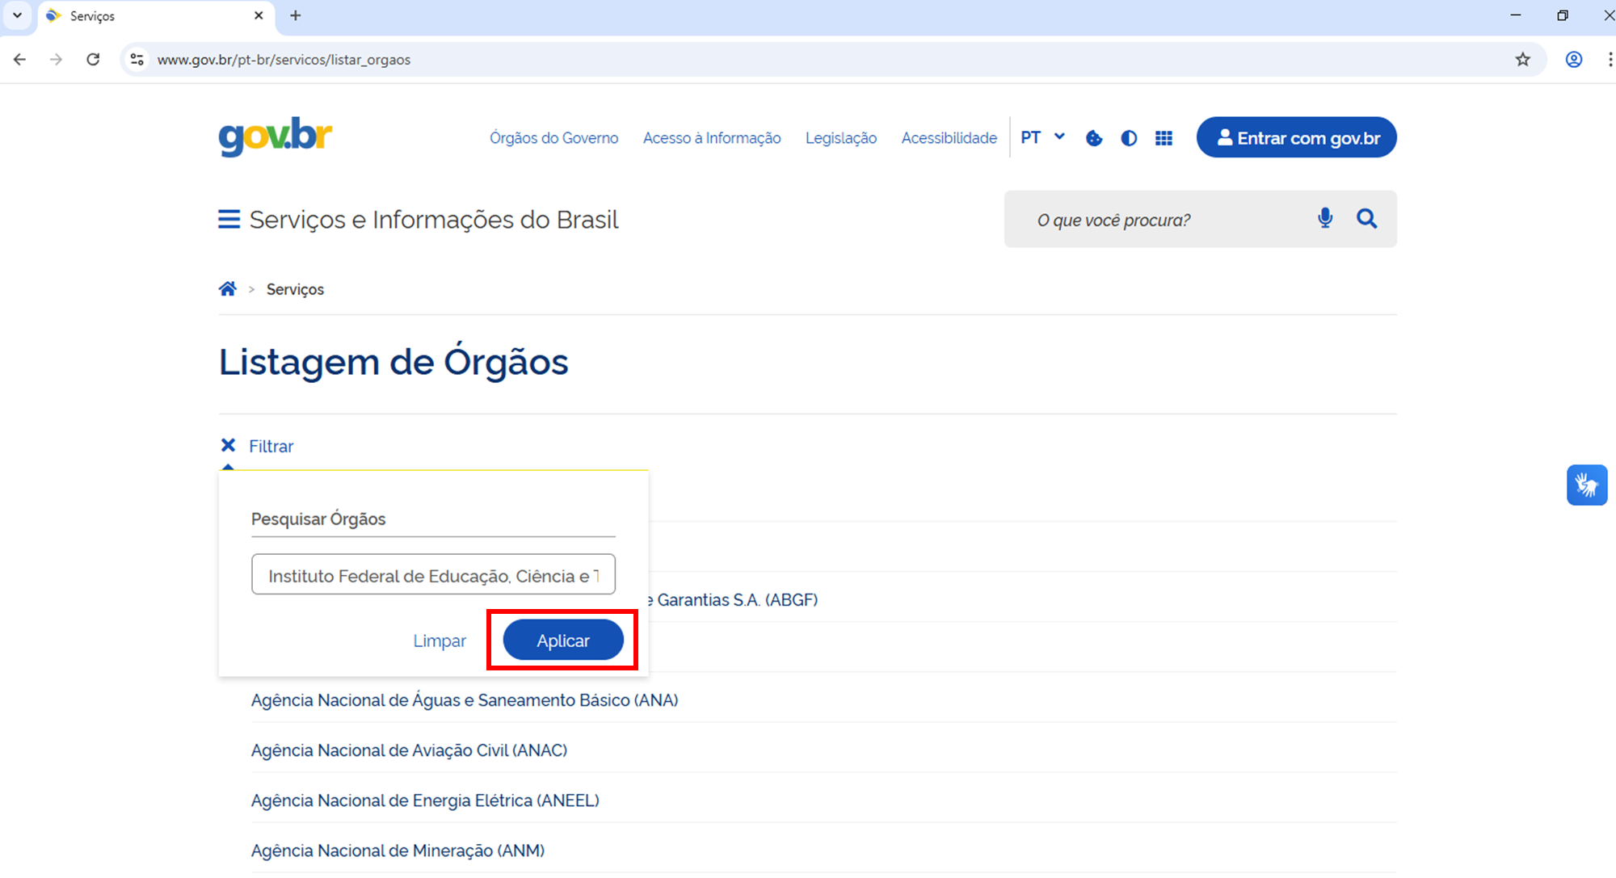The image size is (1616, 878).
Task: Toggle high contrast mode icon
Action: point(1129,138)
